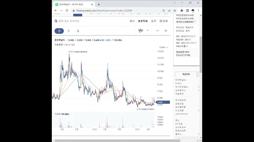Click the finance.naver.com address bar
This screenshot has height=142, width=254.
[104, 11]
